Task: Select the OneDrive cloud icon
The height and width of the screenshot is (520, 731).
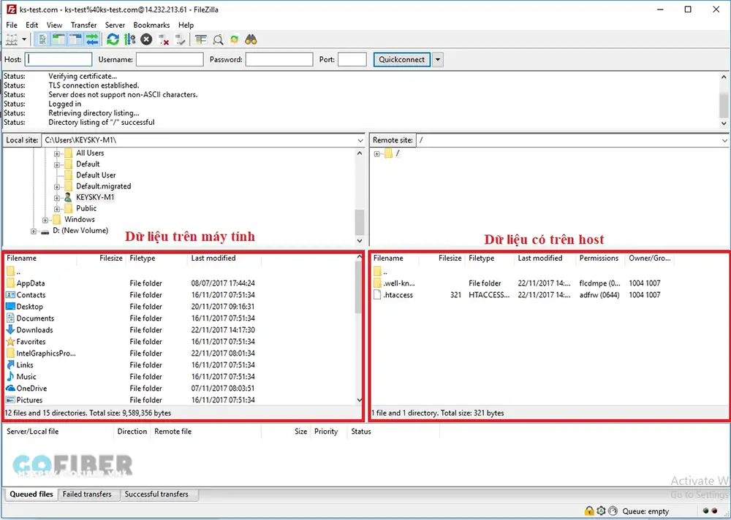Action: coord(10,388)
